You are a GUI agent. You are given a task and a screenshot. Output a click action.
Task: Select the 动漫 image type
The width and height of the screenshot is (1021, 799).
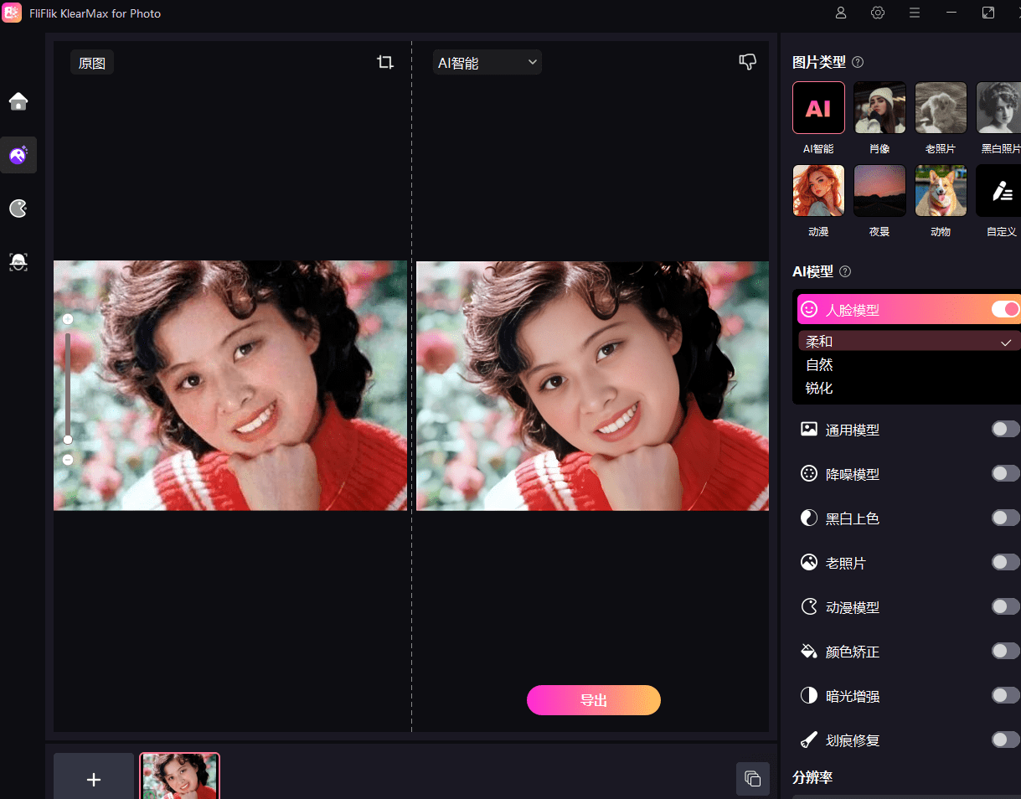[x=818, y=191]
